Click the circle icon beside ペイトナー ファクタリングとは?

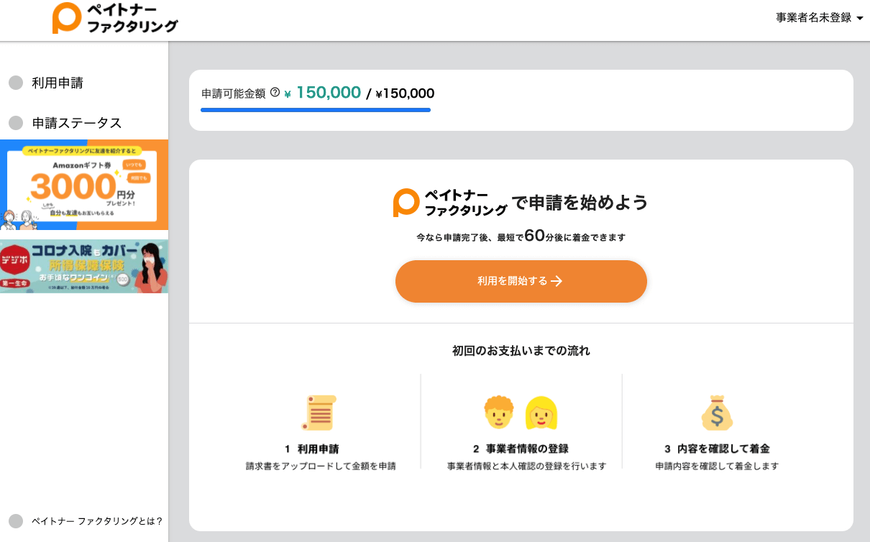click(x=16, y=521)
